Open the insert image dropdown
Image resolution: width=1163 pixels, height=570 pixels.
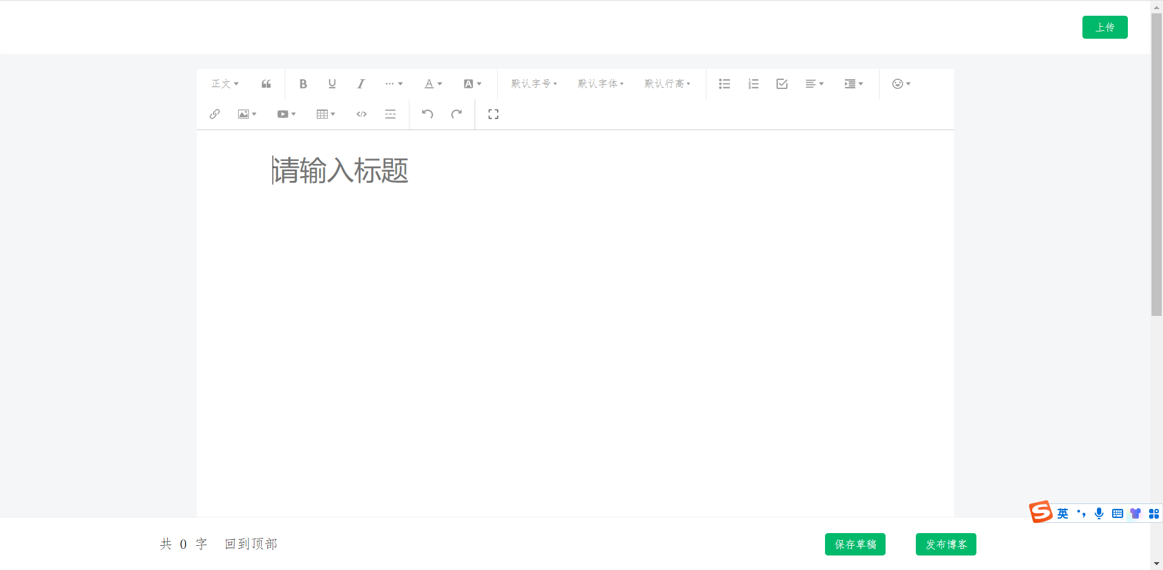tap(247, 114)
